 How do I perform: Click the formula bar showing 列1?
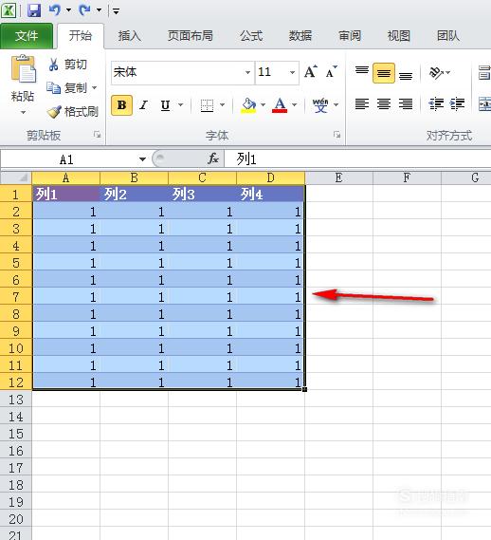point(358,159)
